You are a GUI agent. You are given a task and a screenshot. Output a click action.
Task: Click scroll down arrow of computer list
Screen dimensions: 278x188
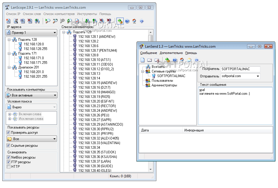(x=151, y=170)
